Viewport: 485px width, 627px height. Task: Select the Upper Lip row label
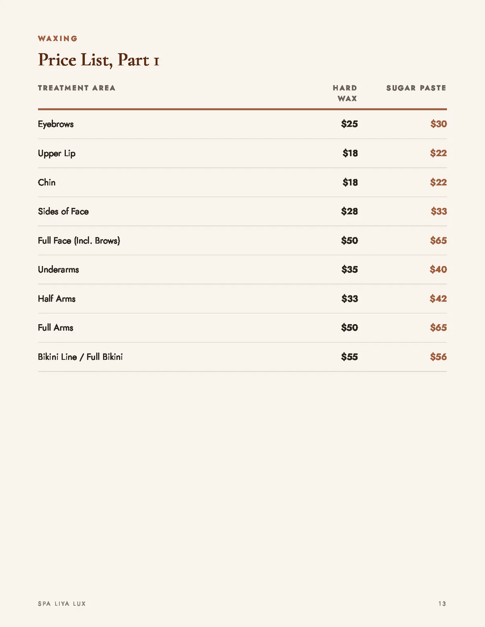[57, 153]
